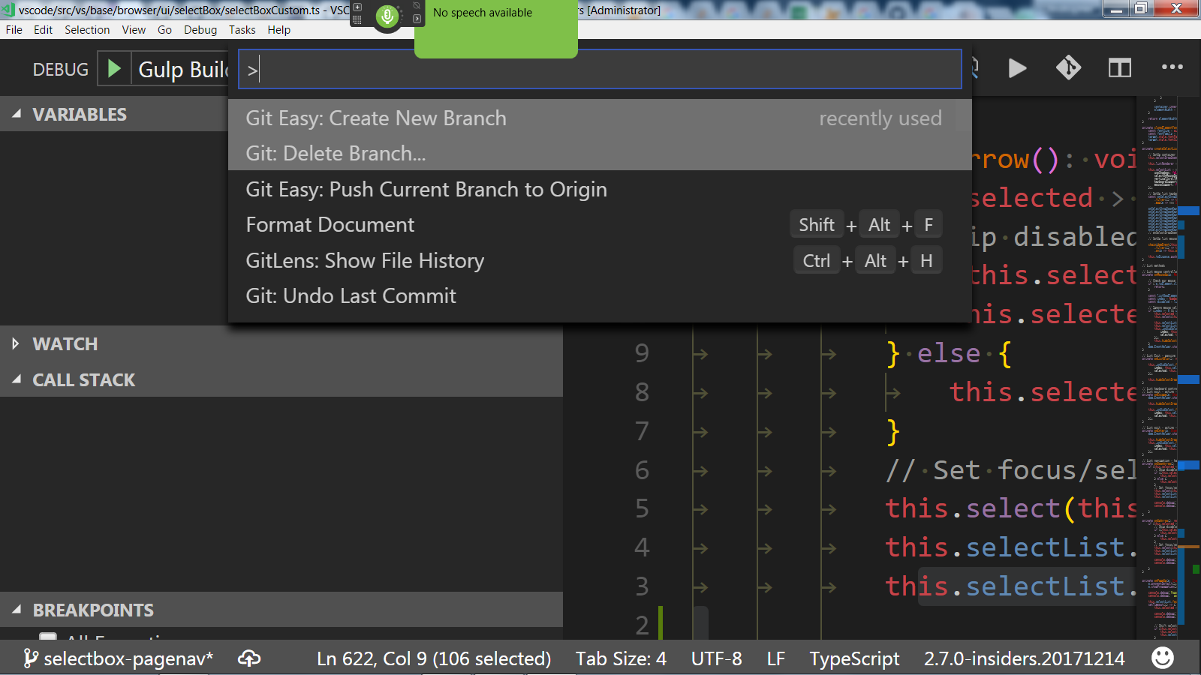Image resolution: width=1201 pixels, height=675 pixels.
Task: Click line number 6 in the gutter
Action: point(642,470)
